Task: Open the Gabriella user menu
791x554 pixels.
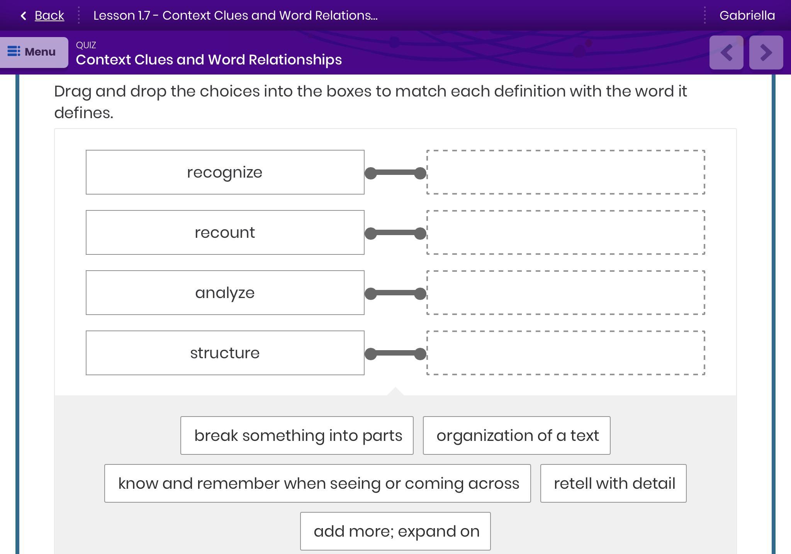Action: (x=747, y=15)
